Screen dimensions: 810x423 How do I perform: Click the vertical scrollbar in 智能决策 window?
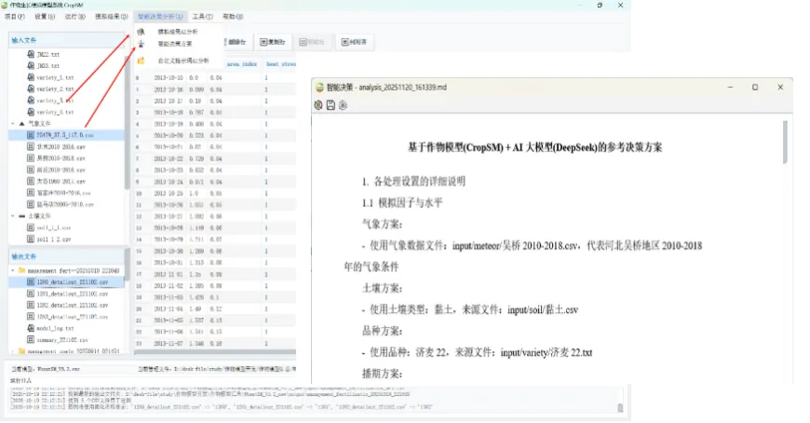(x=785, y=143)
